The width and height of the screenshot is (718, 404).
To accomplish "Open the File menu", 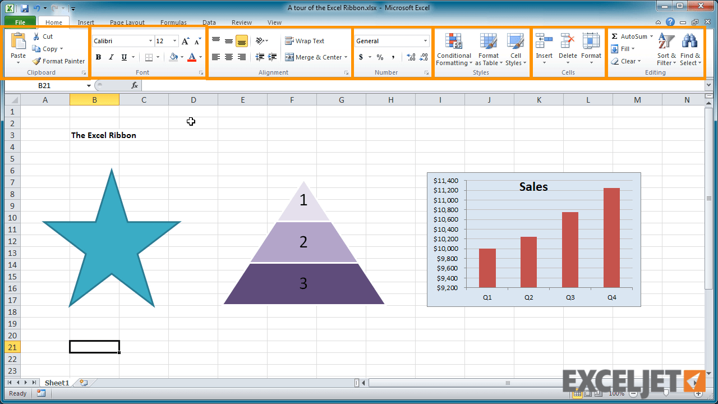I will tap(20, 22).
